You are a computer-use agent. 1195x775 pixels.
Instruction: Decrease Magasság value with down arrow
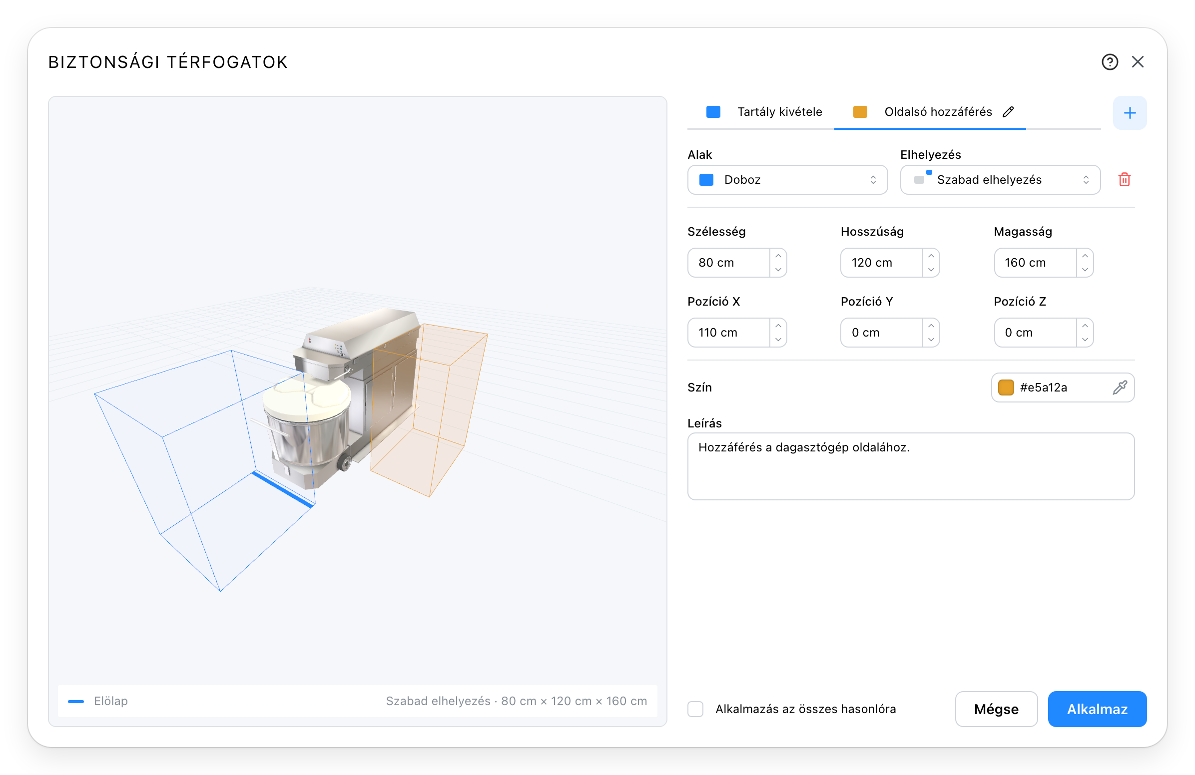(1085, 270)
